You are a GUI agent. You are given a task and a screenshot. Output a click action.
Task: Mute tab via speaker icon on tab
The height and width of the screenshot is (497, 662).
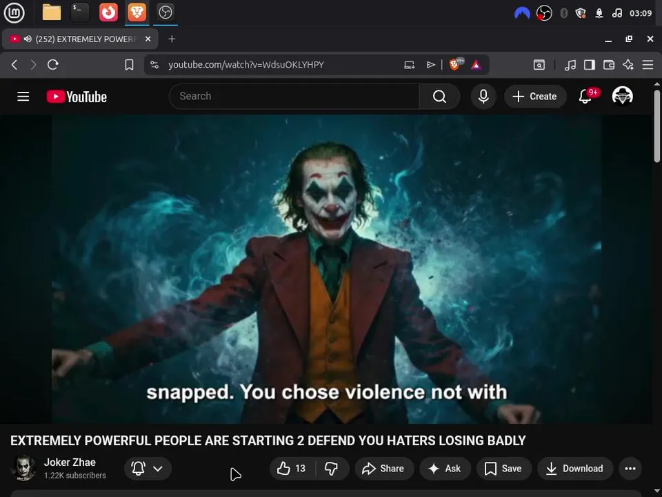[x=28, y=39]
